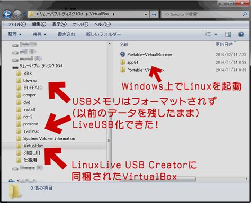
Task: Select the app64 folder icon
Action: coord(122,62)
